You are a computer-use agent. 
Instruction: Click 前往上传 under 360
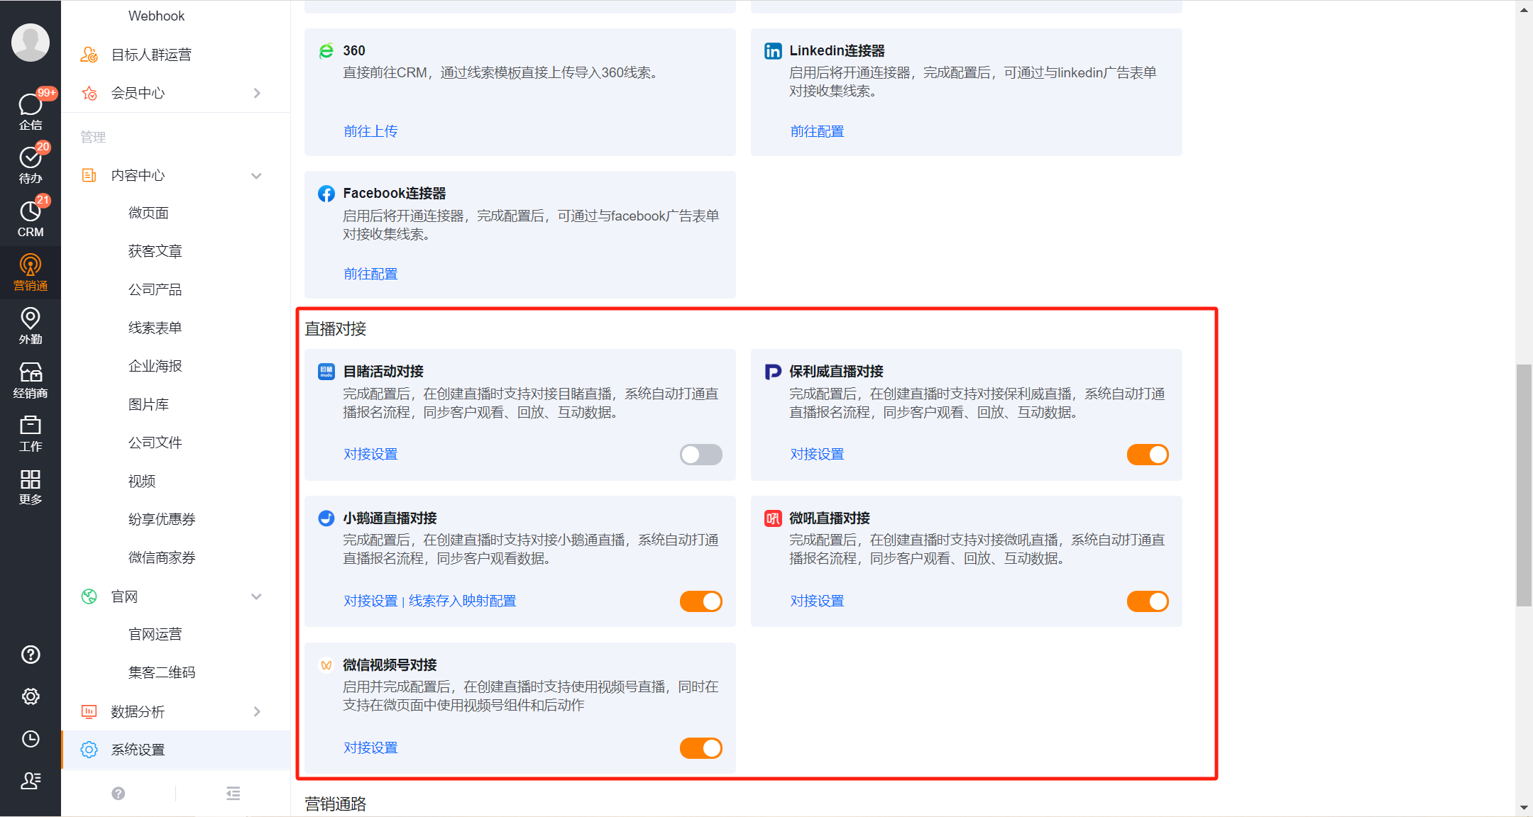[370, 131]
